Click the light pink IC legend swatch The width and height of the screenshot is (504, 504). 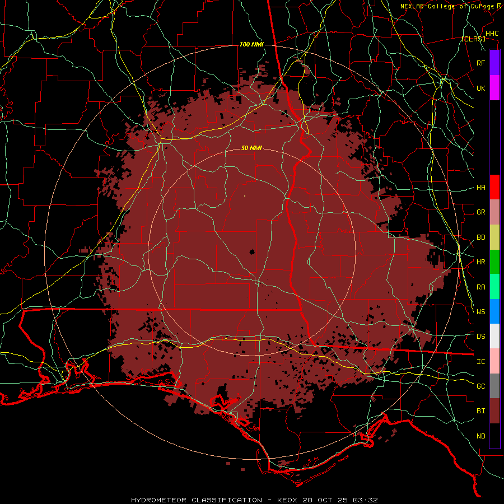click(x=494, y=361)
